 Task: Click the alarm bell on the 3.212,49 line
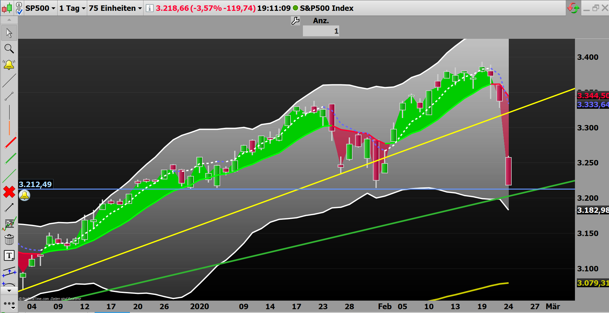click(x=24, y=195)
